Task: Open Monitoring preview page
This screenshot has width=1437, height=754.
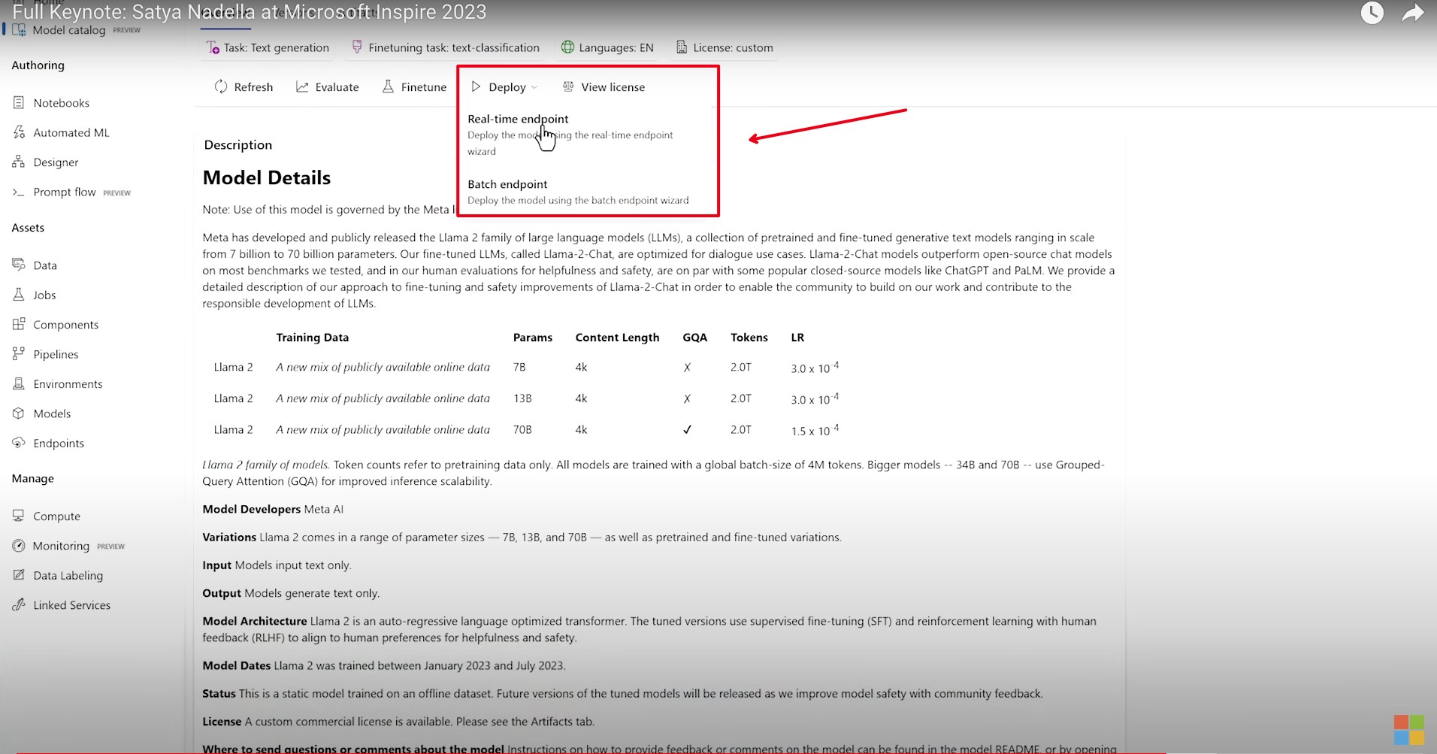Action: (x=61, y=546)
